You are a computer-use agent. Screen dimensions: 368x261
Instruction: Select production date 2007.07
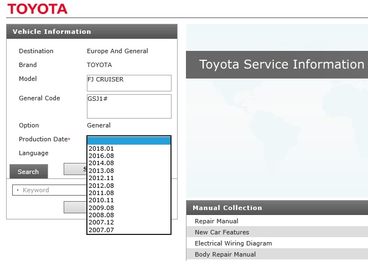coord(128,230)
